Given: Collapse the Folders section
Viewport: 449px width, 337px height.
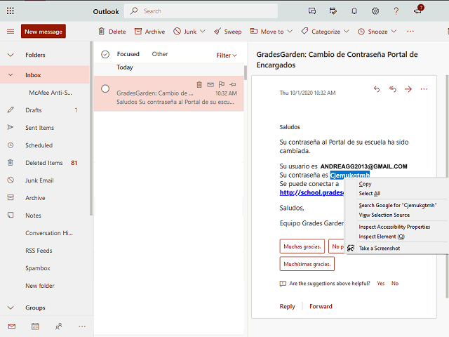Looking at the screenshot, I should tap(11, 55).
